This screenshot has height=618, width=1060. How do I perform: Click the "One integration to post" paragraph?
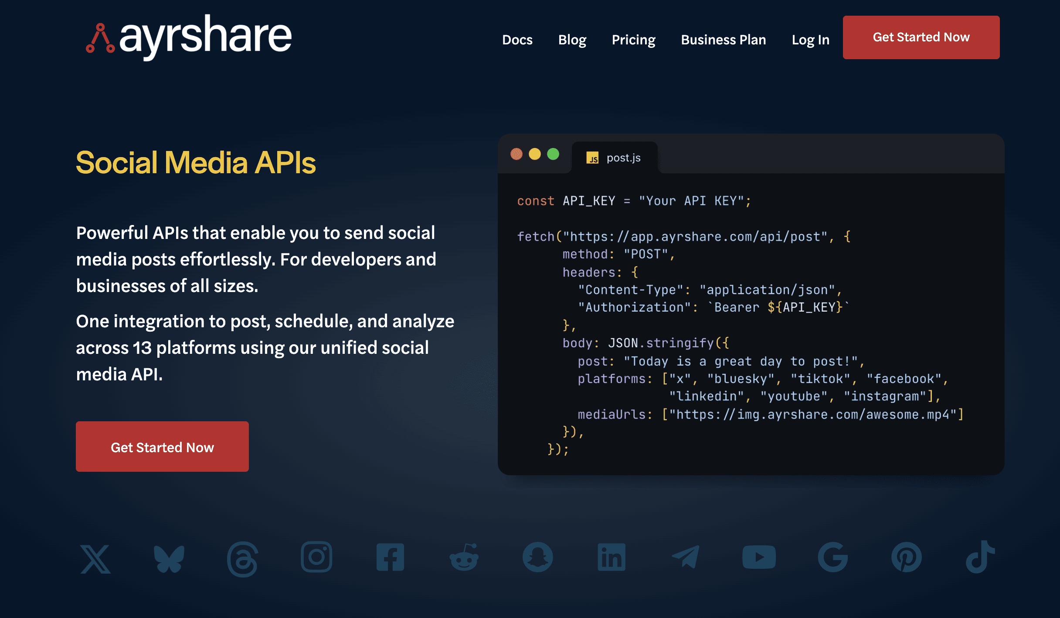(x=265, y=347)
